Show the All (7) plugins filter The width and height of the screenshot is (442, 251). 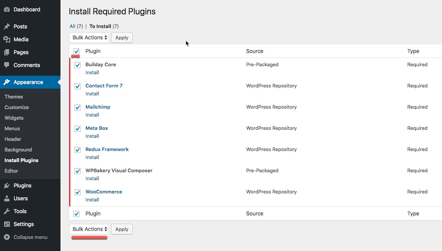click(76, 26)
